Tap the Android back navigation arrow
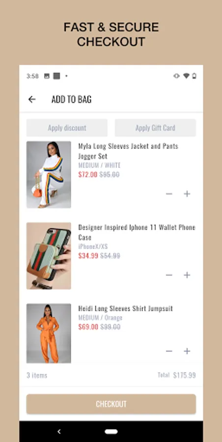Screen dimensions: 222x442 [59, 431]
